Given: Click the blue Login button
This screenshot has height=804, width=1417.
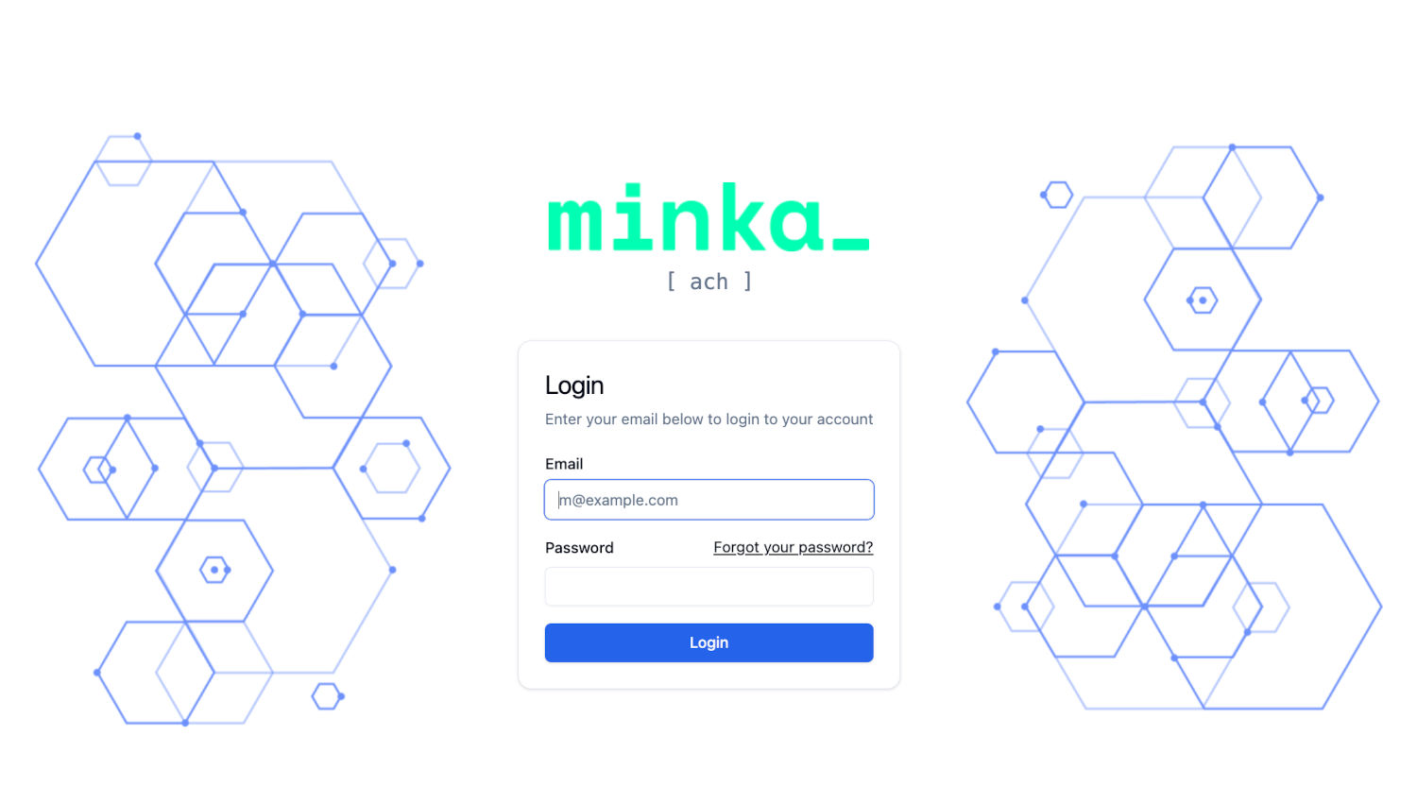Looking at the screenshot, I should [709, 642].
